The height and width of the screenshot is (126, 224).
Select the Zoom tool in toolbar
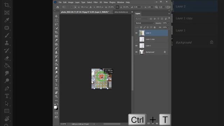pyautogui.click(x=56, y=97)
